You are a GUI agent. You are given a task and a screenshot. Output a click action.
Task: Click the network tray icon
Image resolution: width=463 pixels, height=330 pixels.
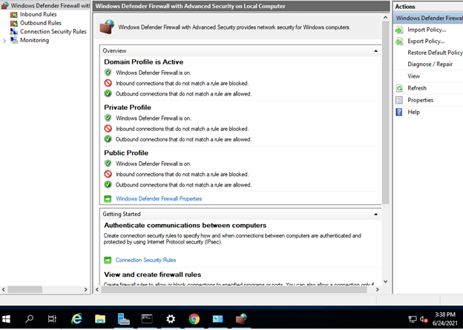413,319
